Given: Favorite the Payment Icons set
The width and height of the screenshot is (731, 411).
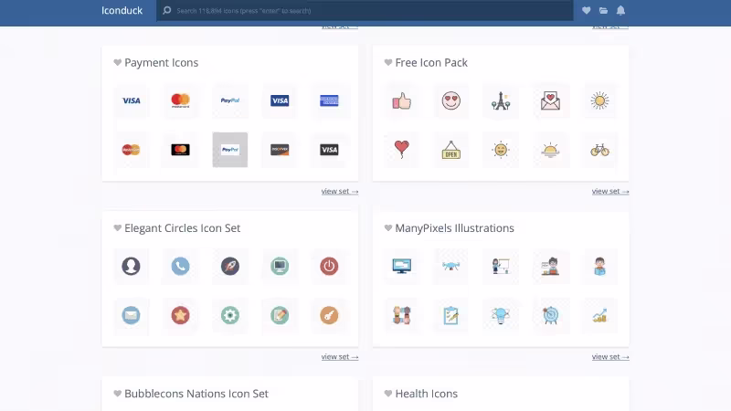Looking at the screenshot, I should 118,63.
